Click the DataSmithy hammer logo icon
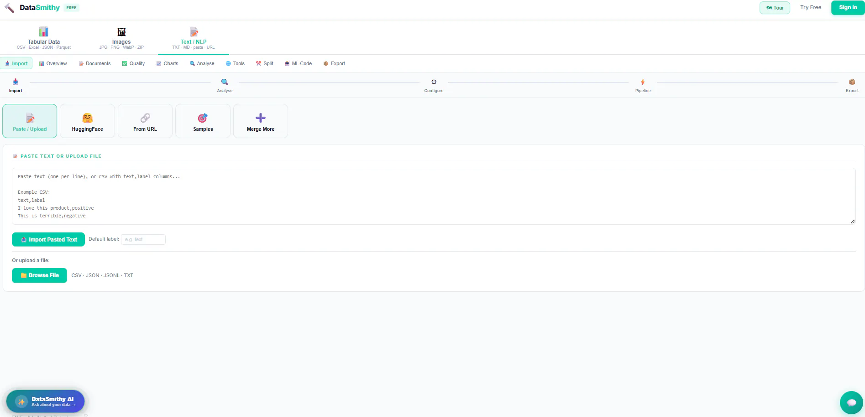Viewport: 865px width, 417px height. click(x=9, y=8)
